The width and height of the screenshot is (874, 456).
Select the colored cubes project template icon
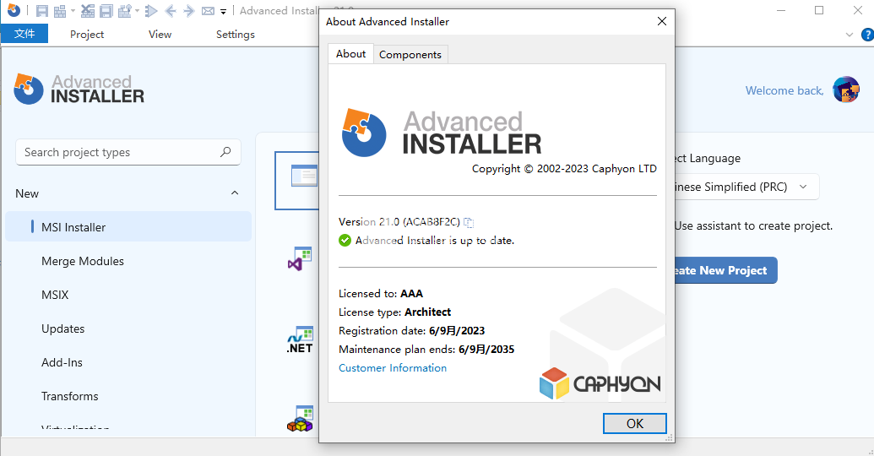(301, 419)
